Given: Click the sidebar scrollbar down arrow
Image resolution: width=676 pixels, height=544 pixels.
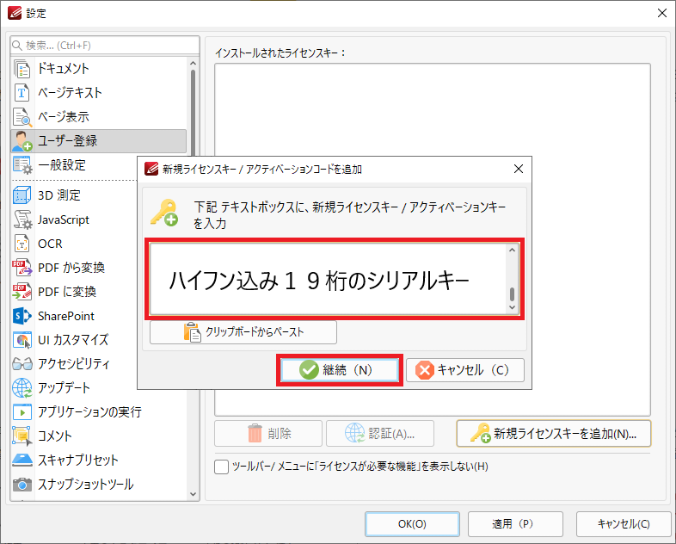Looking at the screenshot, I should point(193,494).
